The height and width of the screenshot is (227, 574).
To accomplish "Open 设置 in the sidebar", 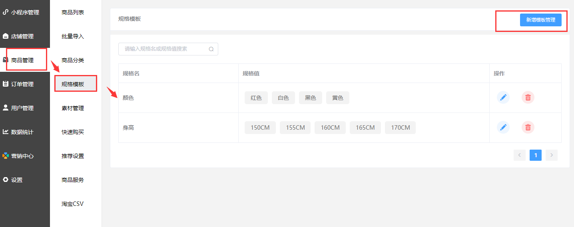I will 25,180.
